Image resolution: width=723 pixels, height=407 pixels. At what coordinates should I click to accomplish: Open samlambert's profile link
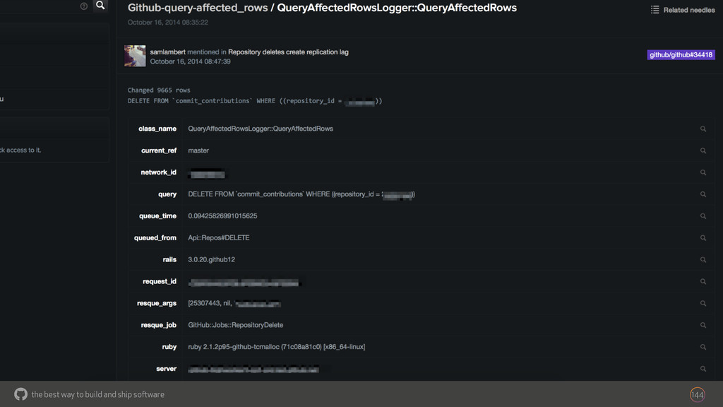[x=167, y=52]
